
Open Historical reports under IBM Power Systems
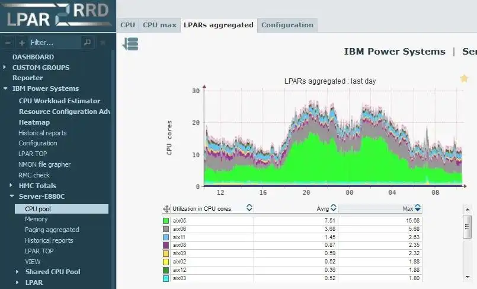click(x=42, y=133)
